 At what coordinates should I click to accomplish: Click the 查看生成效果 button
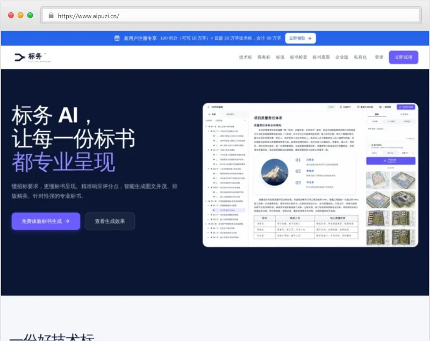pos(110,221)
